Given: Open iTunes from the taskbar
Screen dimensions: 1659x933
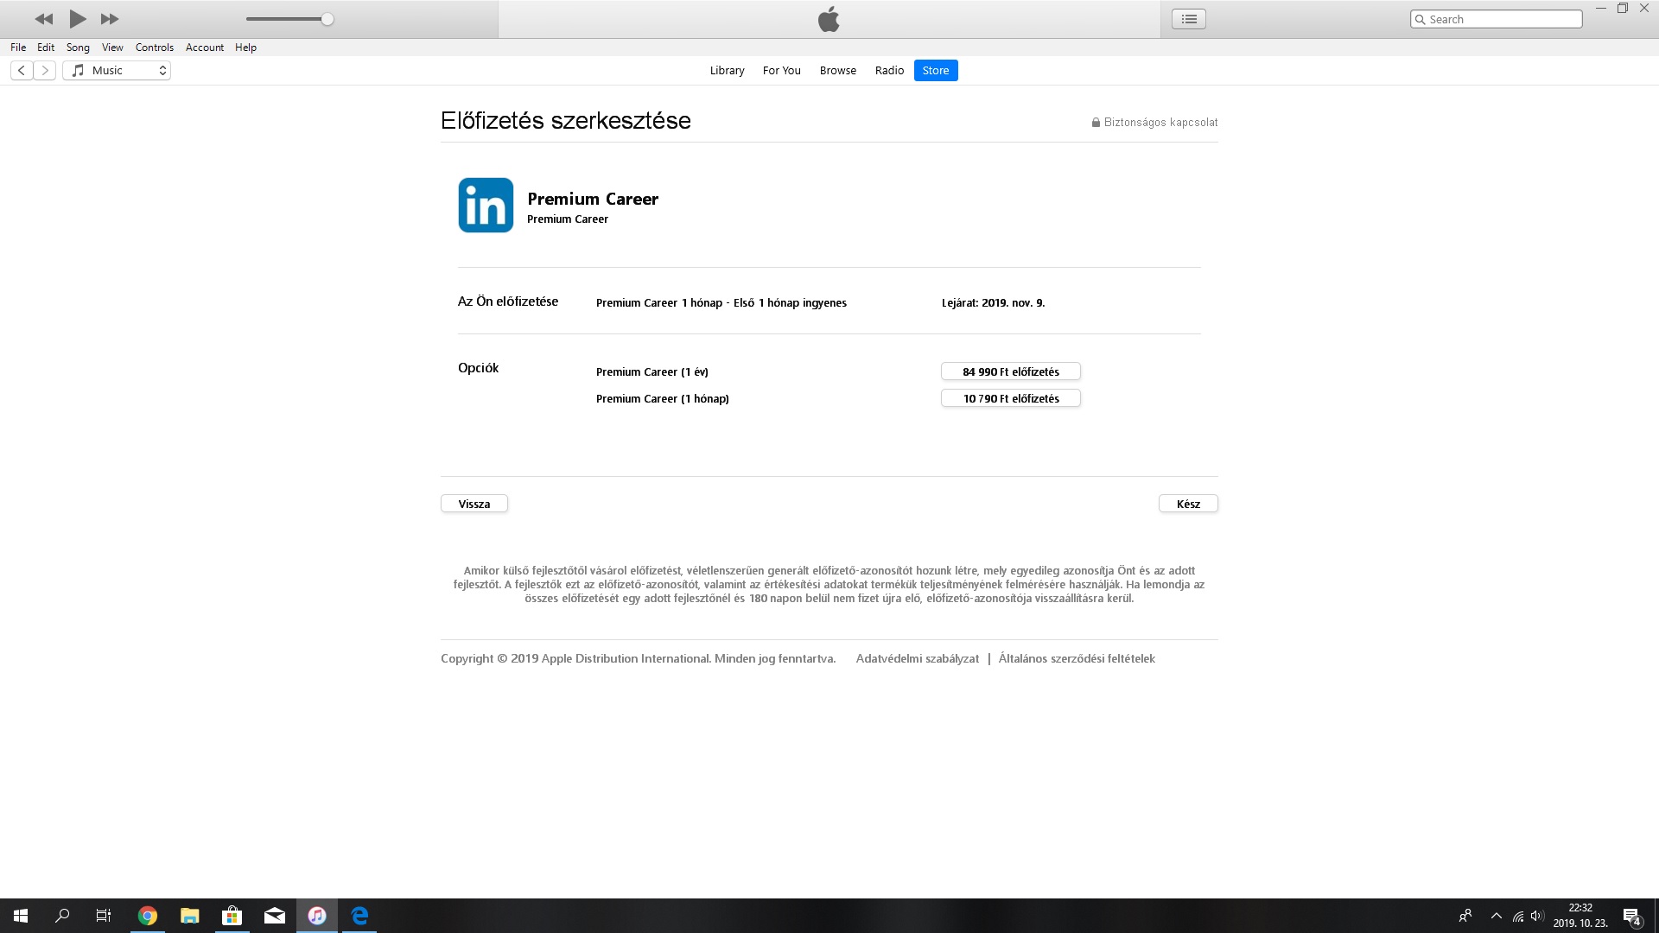Looking at the screenshot, I should [x=317, y=916].
